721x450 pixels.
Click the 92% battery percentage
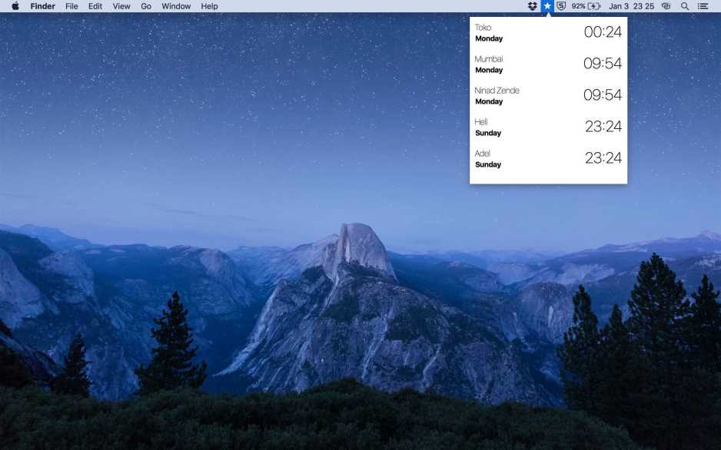579,6
